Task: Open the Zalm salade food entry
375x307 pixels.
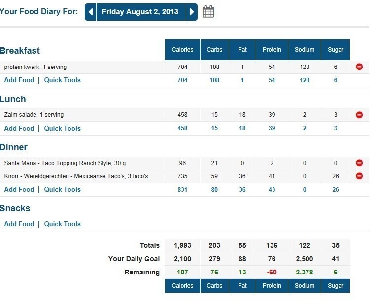Action: (x=34, y=115)
